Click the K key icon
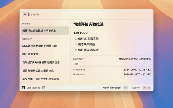Image resolution: width=173 pixels, height=108 pixels. 149,88
